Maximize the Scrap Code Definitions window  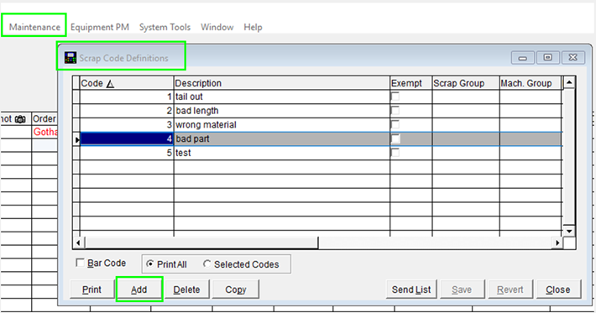coord(547,58)
